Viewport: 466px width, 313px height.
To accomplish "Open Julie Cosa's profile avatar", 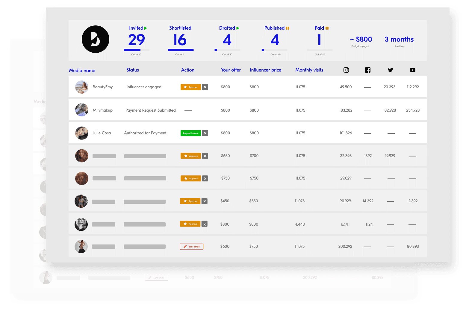I will [82, 133].
